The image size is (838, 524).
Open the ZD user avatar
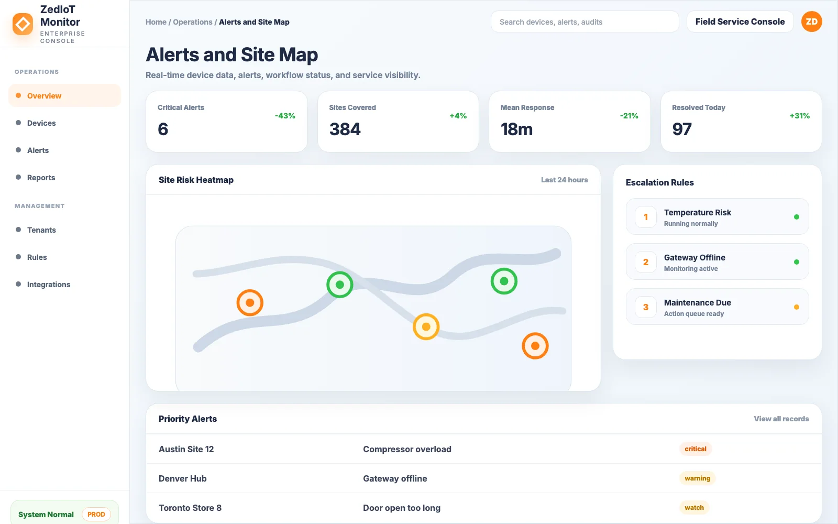click(x=811, y=21)
